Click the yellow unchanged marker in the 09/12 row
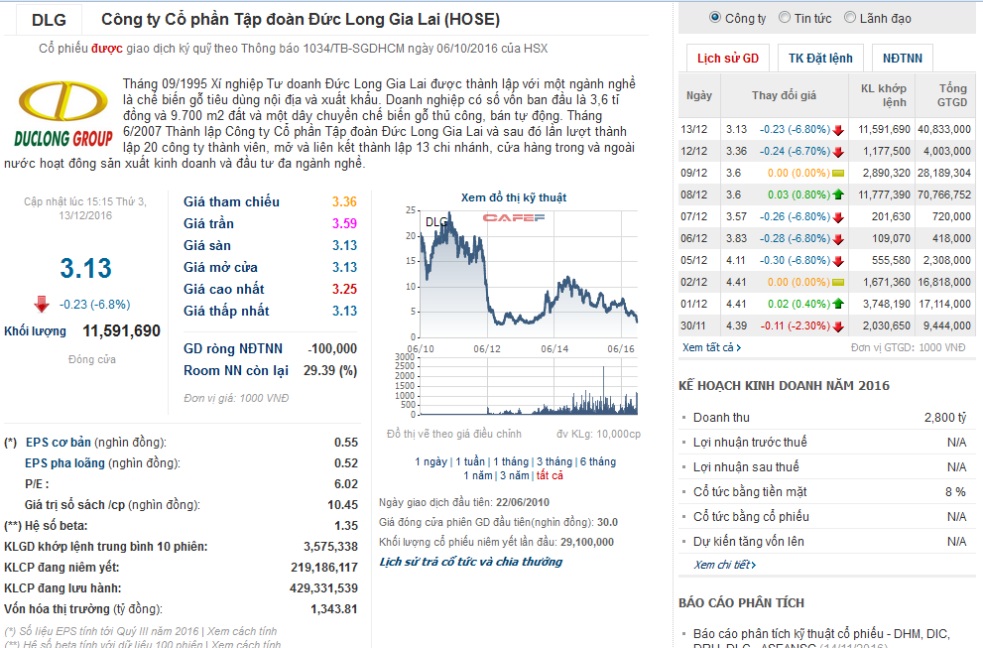Viewport: 983px width, 648px height. tap(838, 173)
